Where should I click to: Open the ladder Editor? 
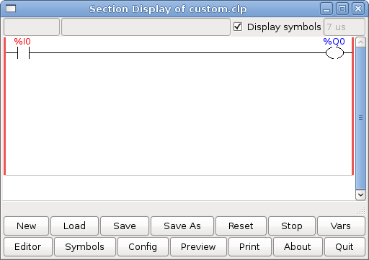pyautogui.click(x=28, y=246)
